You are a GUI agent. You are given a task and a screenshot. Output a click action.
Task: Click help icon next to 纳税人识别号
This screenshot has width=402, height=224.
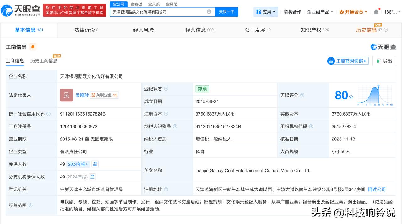pyautogui.click(x=175, y=127)
